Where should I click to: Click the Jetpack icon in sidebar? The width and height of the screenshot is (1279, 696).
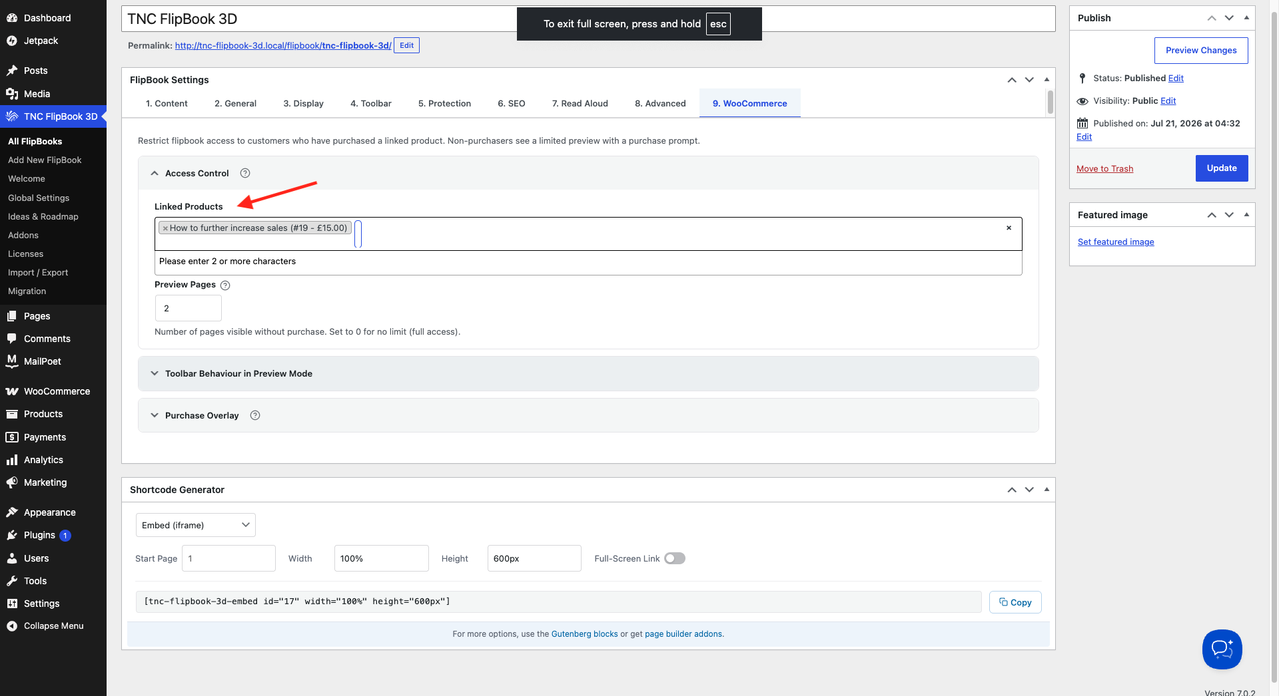click(x=12, y=41)
